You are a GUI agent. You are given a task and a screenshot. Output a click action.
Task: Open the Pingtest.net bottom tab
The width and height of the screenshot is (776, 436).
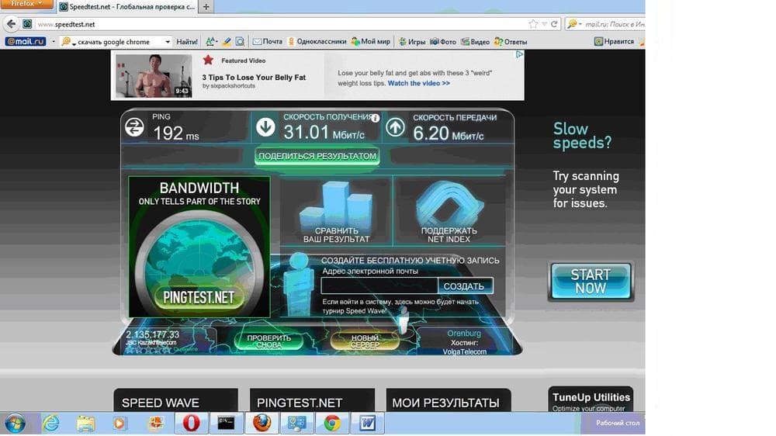pyautogui.click(x=312, y=400)
